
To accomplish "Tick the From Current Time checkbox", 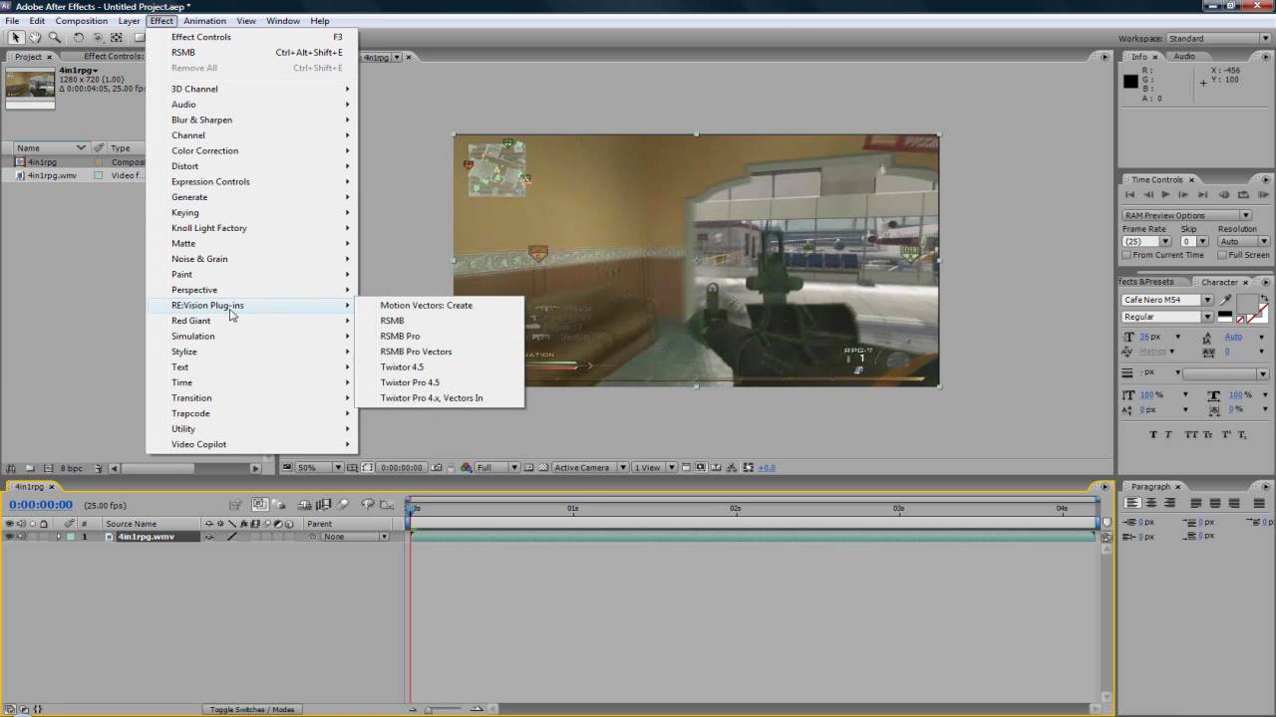I will tap(1127, 255).
